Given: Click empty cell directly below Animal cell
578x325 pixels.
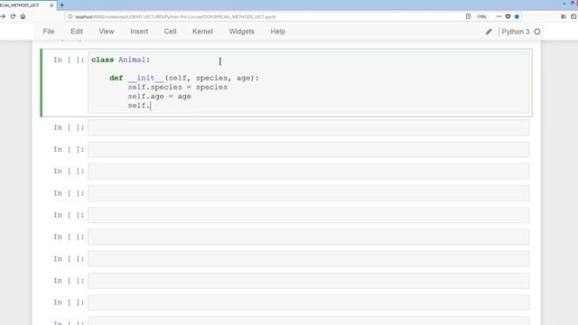Looking at the screenshot, I should (x=309, y=128).
